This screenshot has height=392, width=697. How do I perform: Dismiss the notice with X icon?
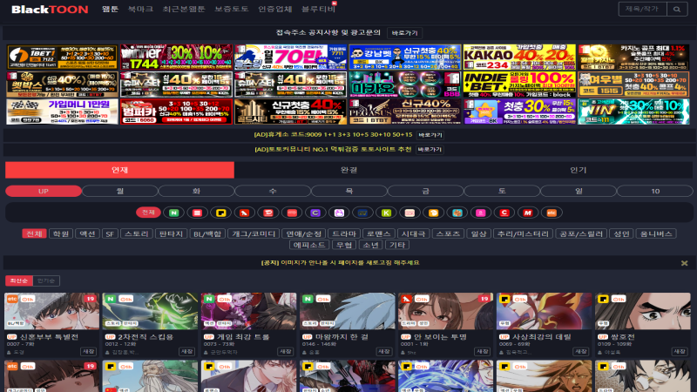coord(684,262)
